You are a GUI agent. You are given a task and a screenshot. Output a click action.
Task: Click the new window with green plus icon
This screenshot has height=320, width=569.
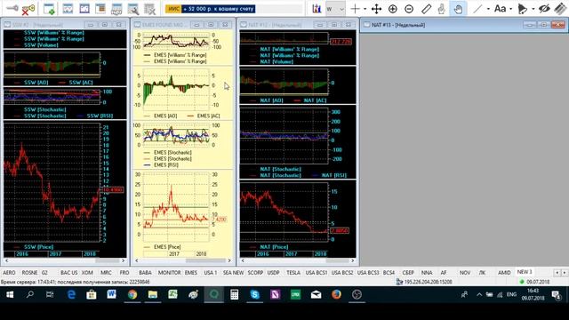click(x=49, y=9)
